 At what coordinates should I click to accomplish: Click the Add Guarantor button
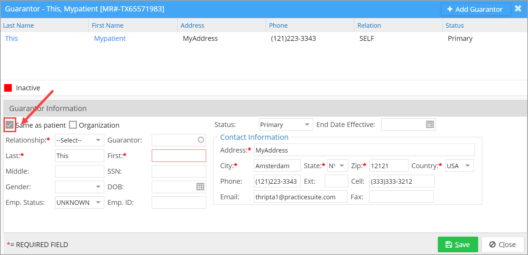coord(475,9)
